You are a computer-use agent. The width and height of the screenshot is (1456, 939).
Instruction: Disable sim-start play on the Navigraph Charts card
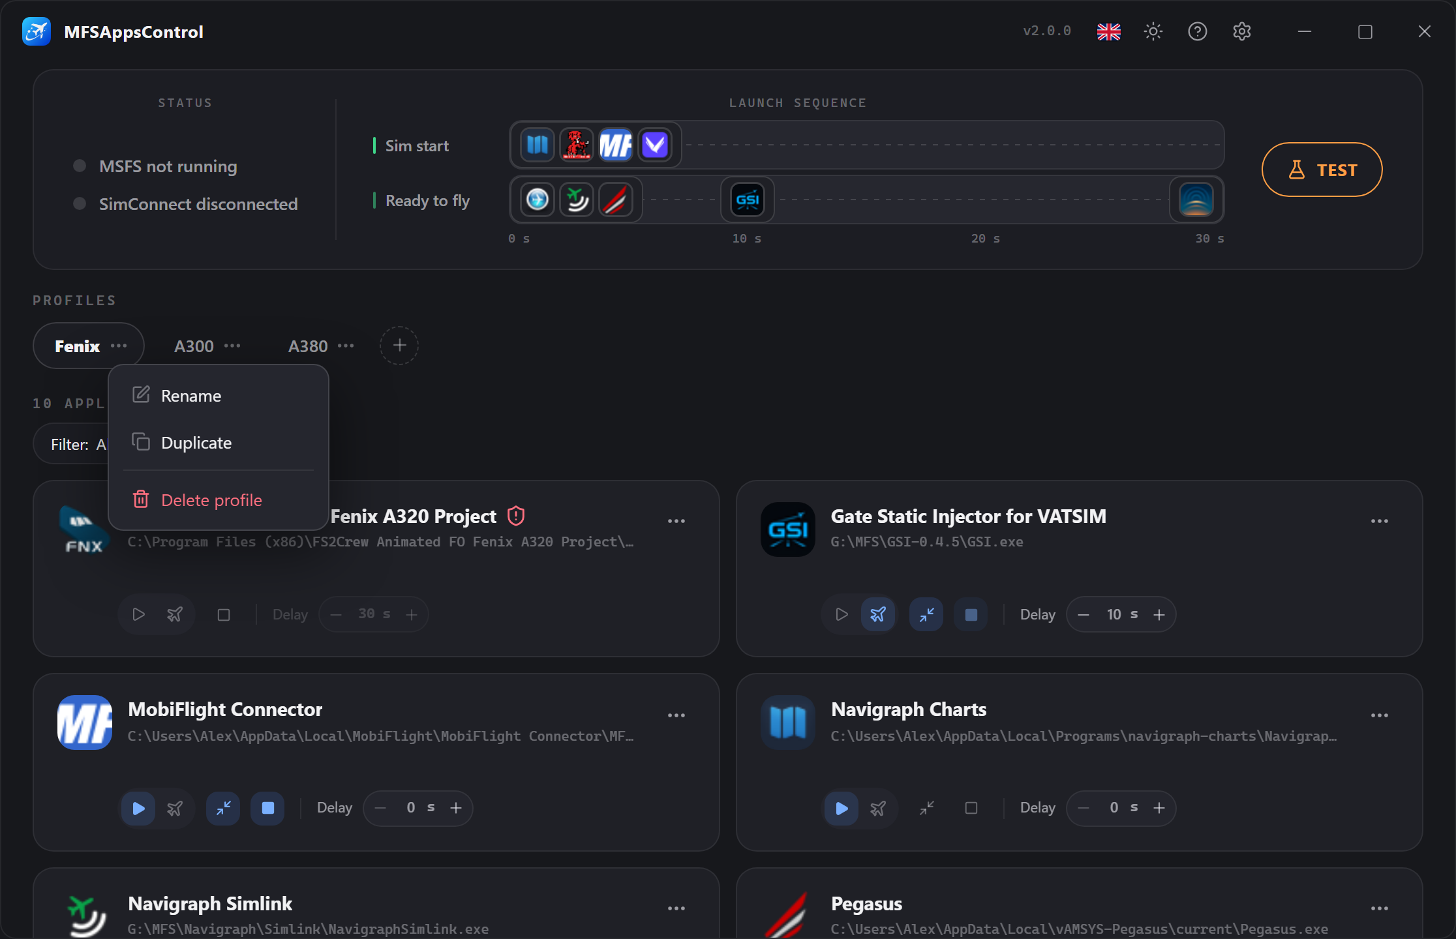pos(842,809)
